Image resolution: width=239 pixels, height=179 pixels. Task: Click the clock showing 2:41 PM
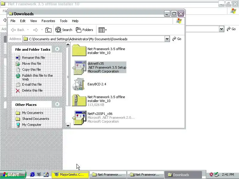coord(228,175)
